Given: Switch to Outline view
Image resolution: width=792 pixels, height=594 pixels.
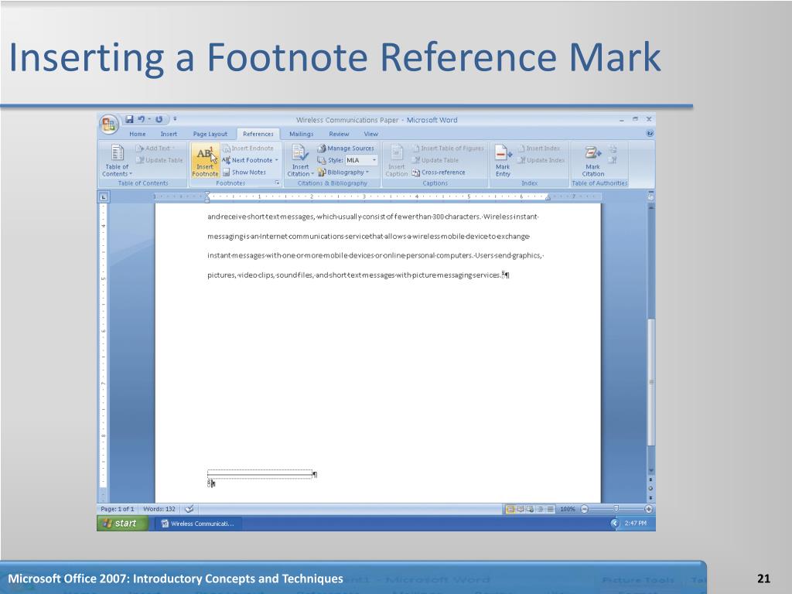Looking at the screenshot, I should click(x=540, y=509).
